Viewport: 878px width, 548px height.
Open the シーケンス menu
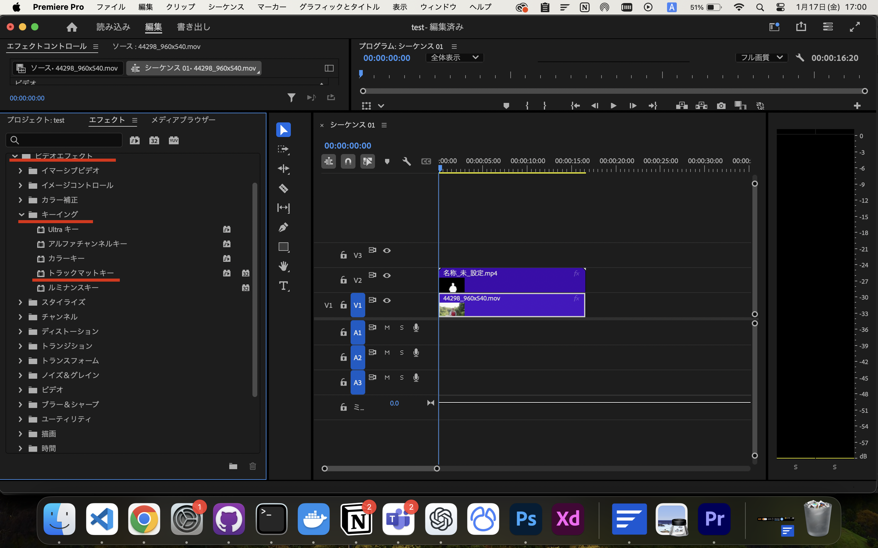tap(226, 7)
